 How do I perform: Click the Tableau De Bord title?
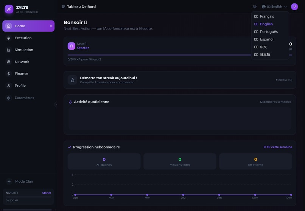pos(81,6)
